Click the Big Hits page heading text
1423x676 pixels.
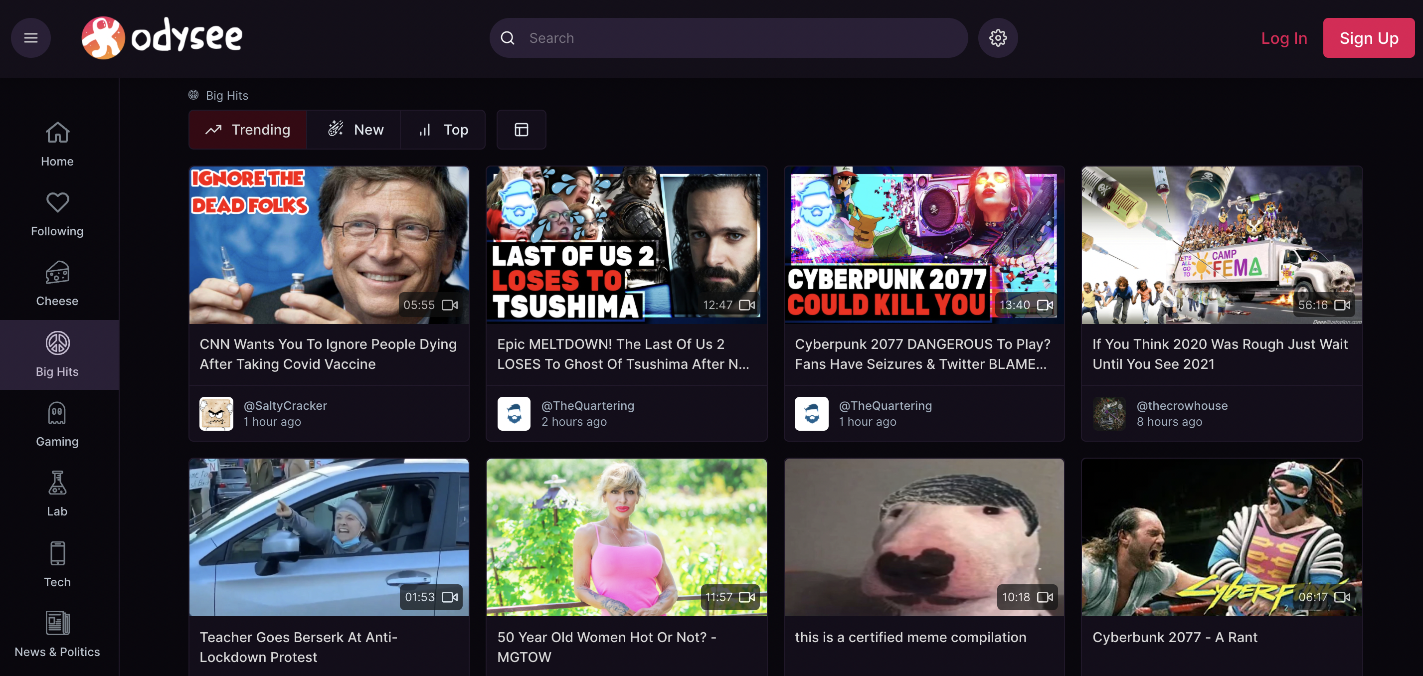[227, 96]
